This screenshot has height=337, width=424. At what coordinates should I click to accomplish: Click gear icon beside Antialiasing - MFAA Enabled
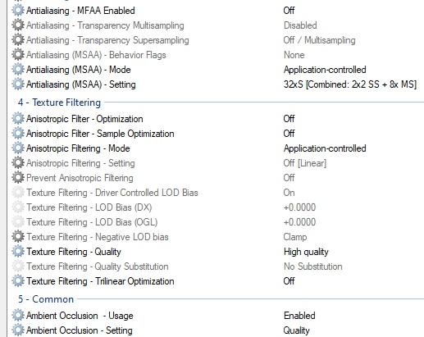tap(18, 11)
